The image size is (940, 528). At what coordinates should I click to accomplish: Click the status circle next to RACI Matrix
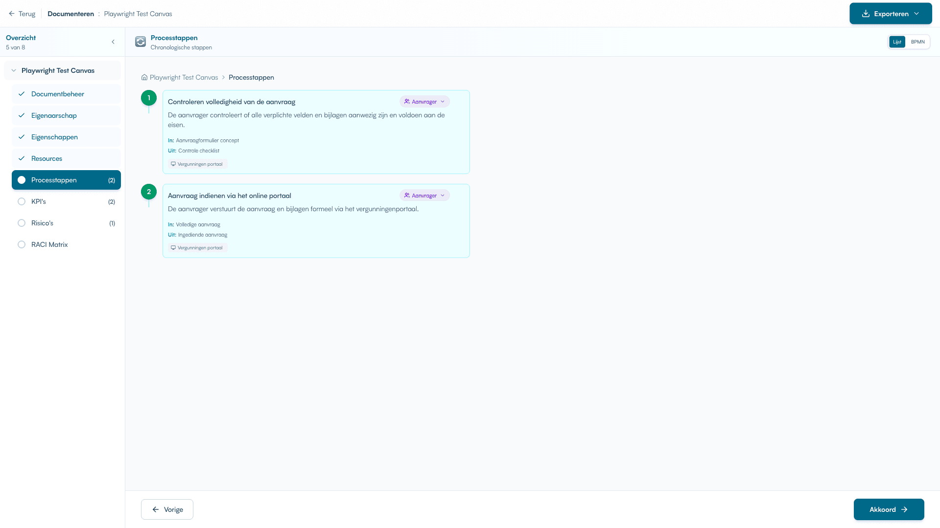pyautogui.click(x=22, y=244)
